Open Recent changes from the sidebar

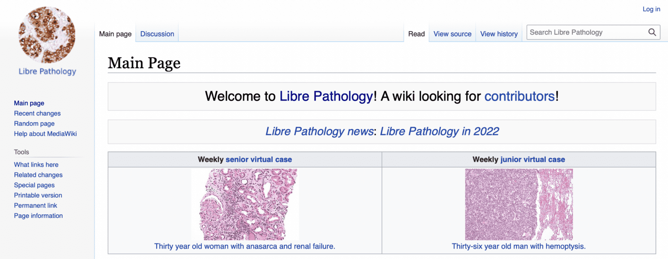(x=37, y=113)
